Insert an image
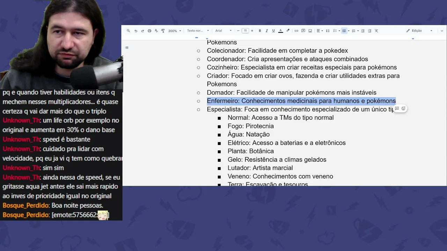The width and height of the screenshot is (447, 251). (310, 31)
